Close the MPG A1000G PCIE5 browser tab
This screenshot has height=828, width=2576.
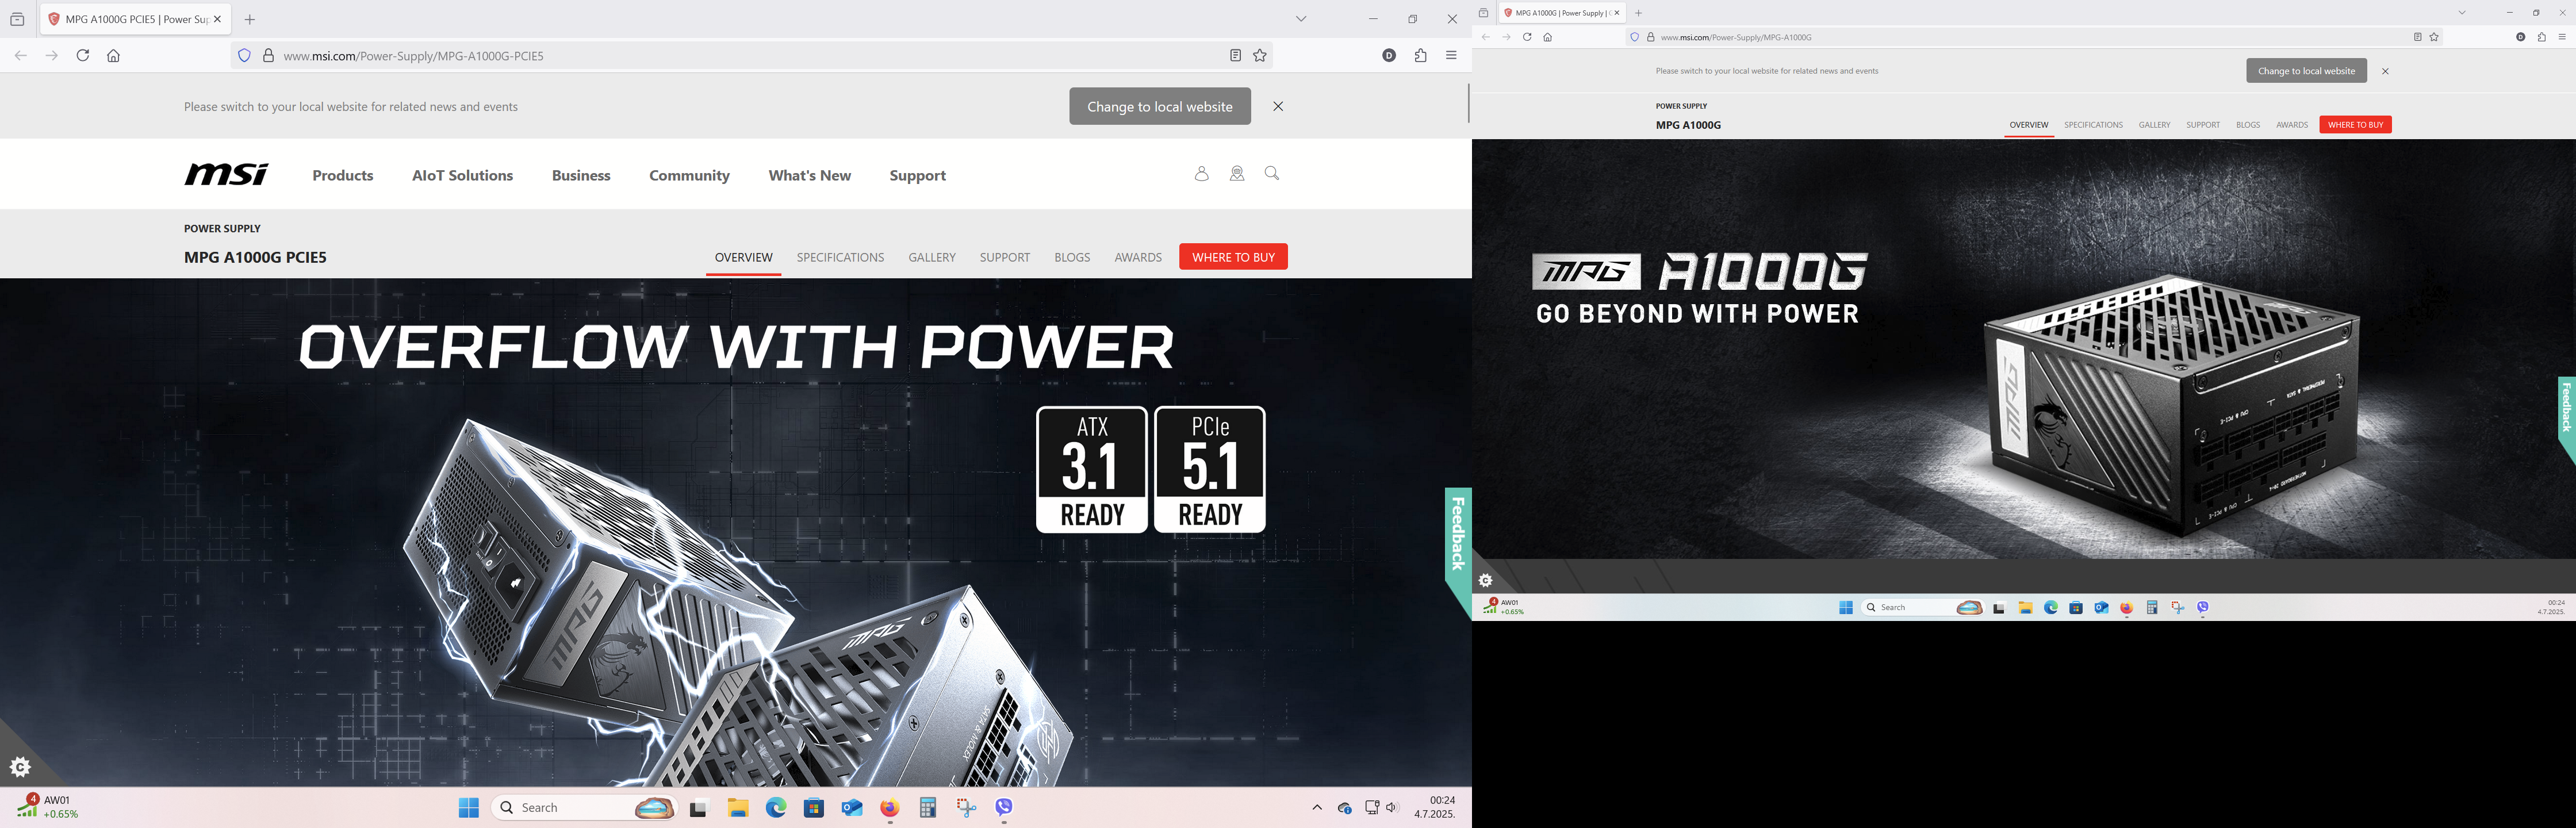click(217, 19)
